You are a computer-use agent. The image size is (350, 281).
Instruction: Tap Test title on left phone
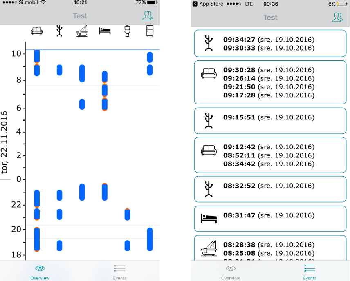[x=80, y=16]
